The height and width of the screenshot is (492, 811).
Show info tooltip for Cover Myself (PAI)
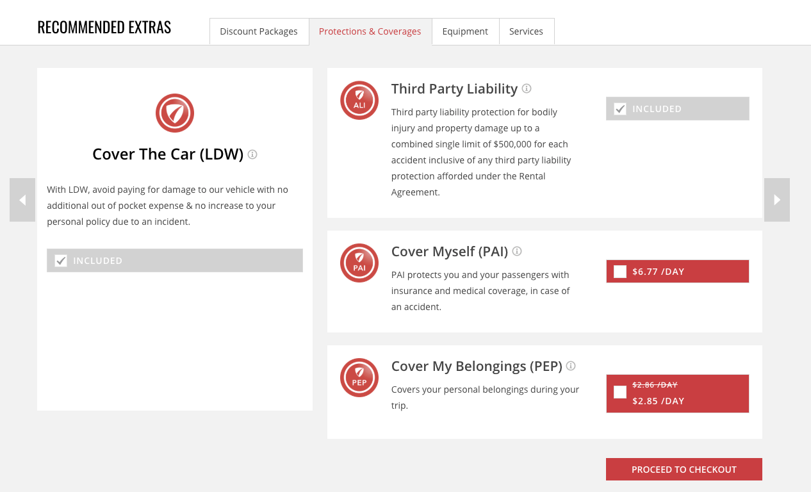point(517,251)
